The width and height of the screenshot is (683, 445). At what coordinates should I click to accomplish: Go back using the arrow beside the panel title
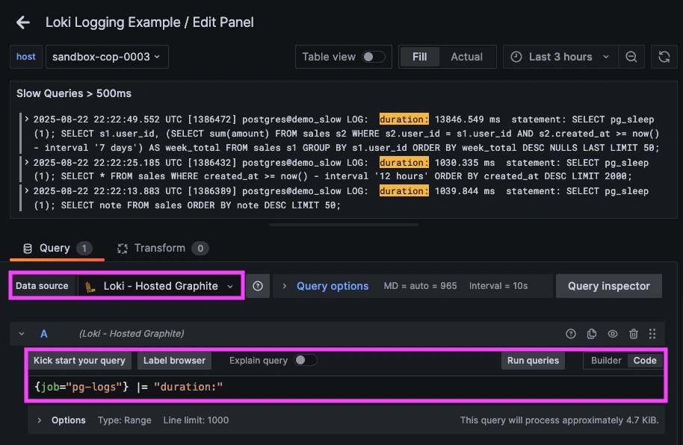(23, 22)
